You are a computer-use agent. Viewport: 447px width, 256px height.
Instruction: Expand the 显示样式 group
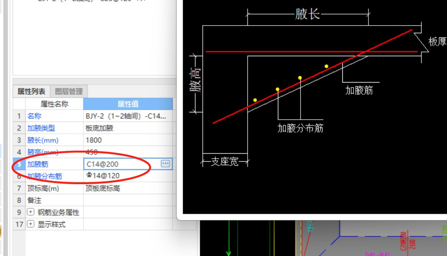click(x=31, y=224)
